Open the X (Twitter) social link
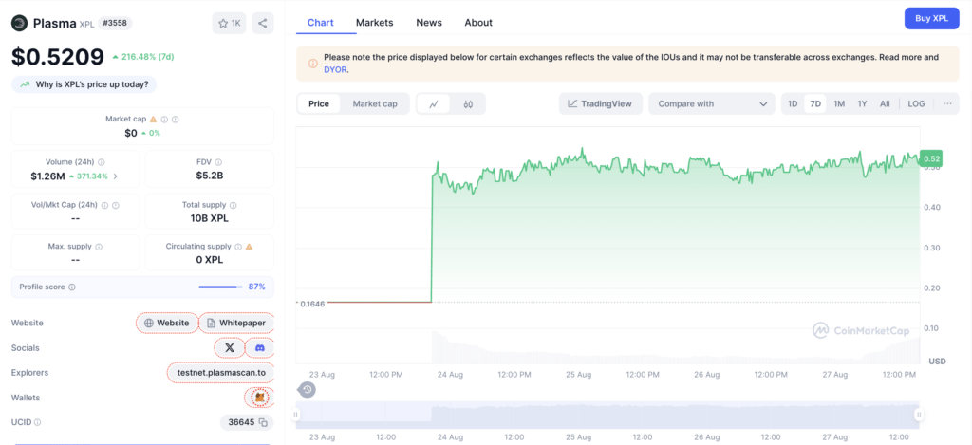This screenshot has height=445, width=972. coord(230,347)
